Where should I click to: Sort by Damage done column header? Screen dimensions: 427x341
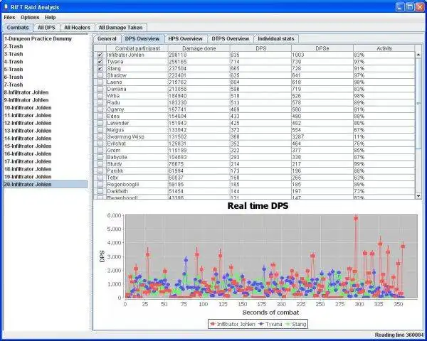point(199,48)
